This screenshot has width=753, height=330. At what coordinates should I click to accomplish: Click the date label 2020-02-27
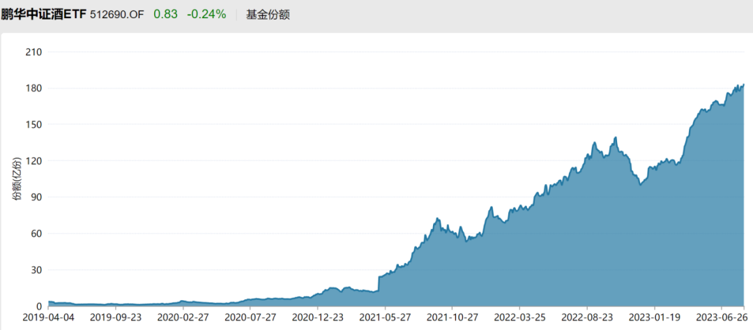pos(183,318)
